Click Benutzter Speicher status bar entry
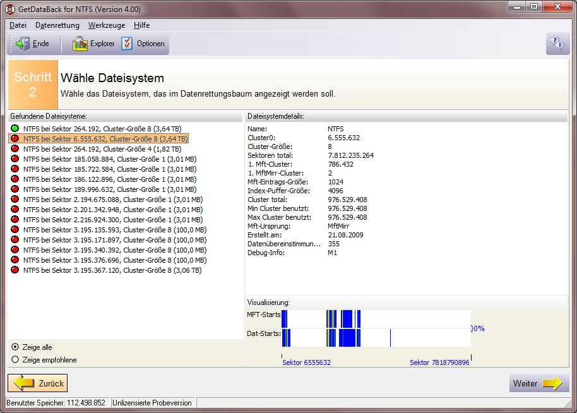The height and width of the screenshot is (413, 577). [x=56, y=403]
